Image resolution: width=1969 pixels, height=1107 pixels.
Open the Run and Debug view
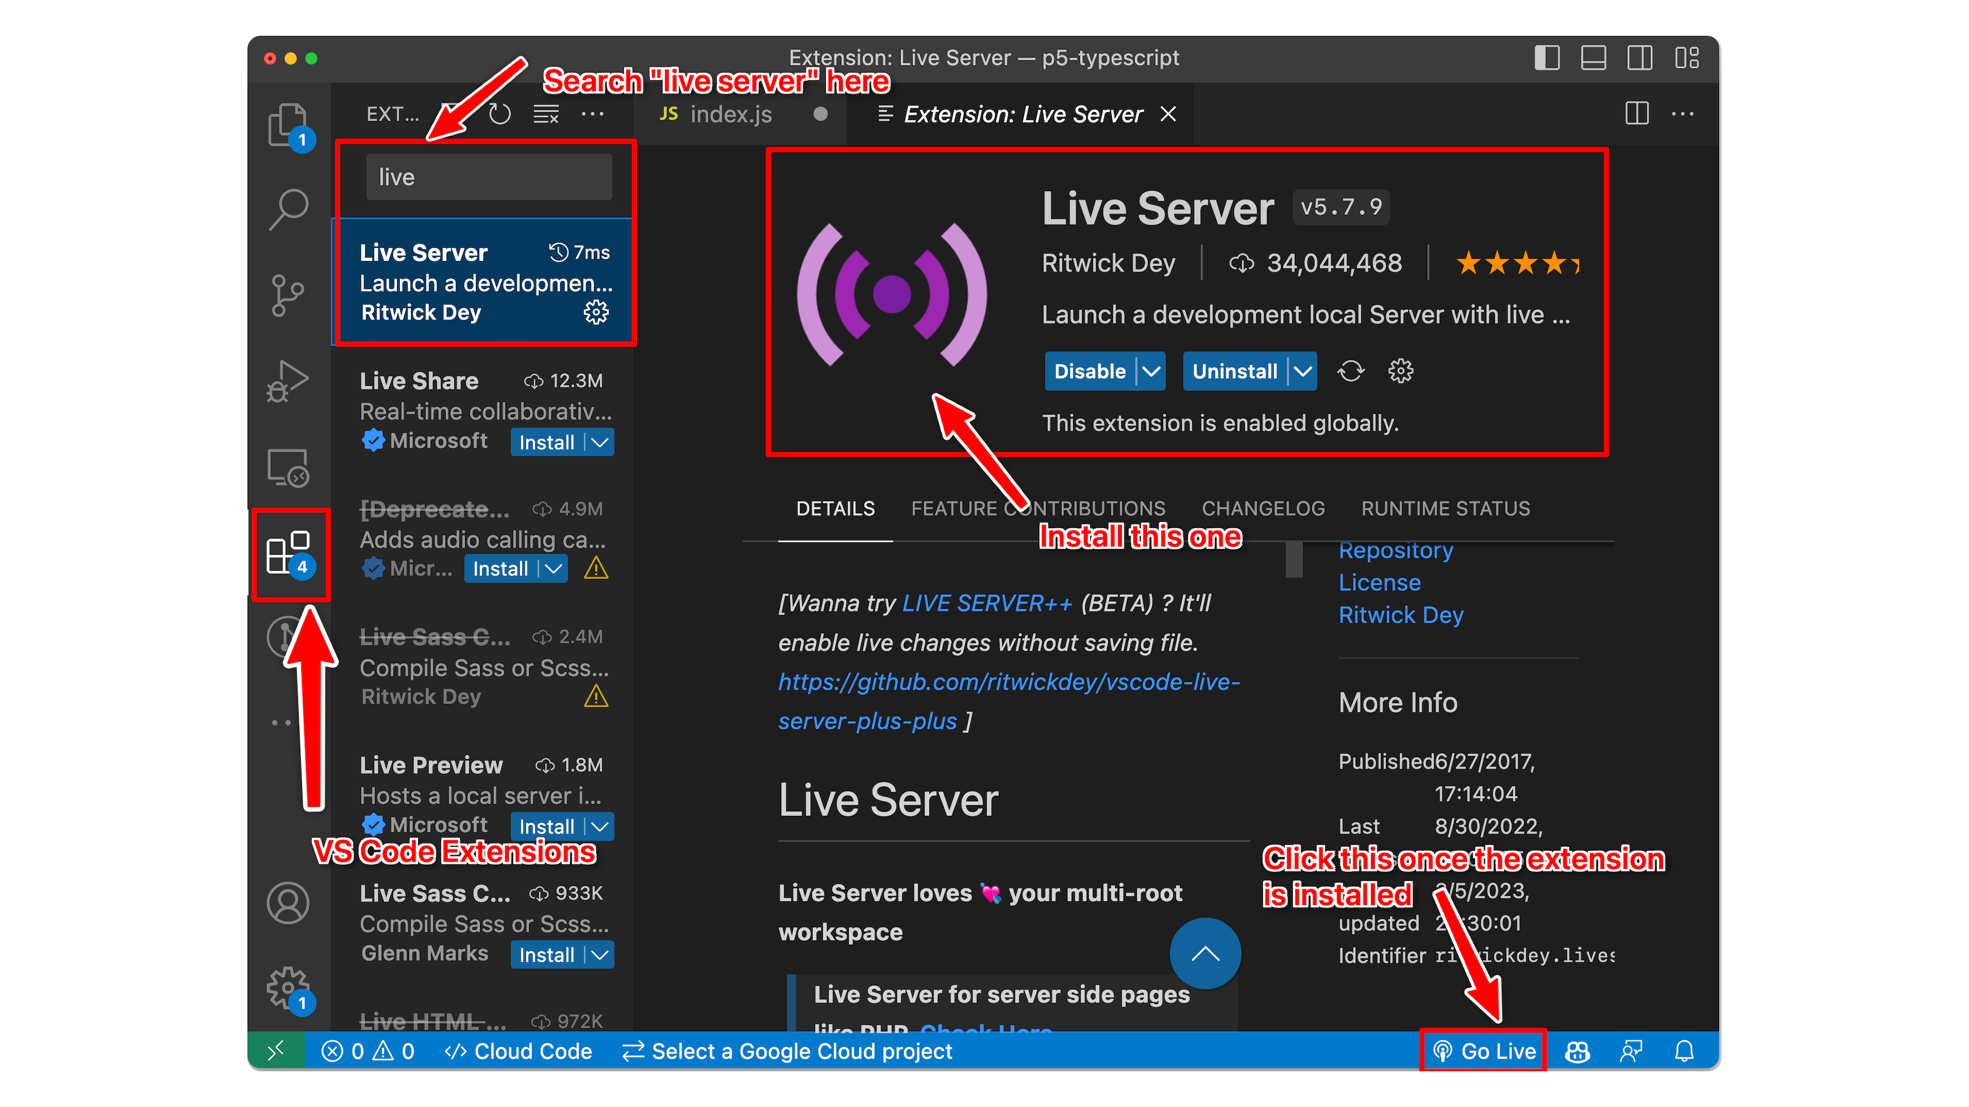point(288,381)
